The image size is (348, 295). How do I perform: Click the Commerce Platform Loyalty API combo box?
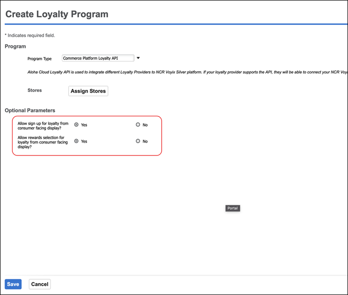point(98,58)
